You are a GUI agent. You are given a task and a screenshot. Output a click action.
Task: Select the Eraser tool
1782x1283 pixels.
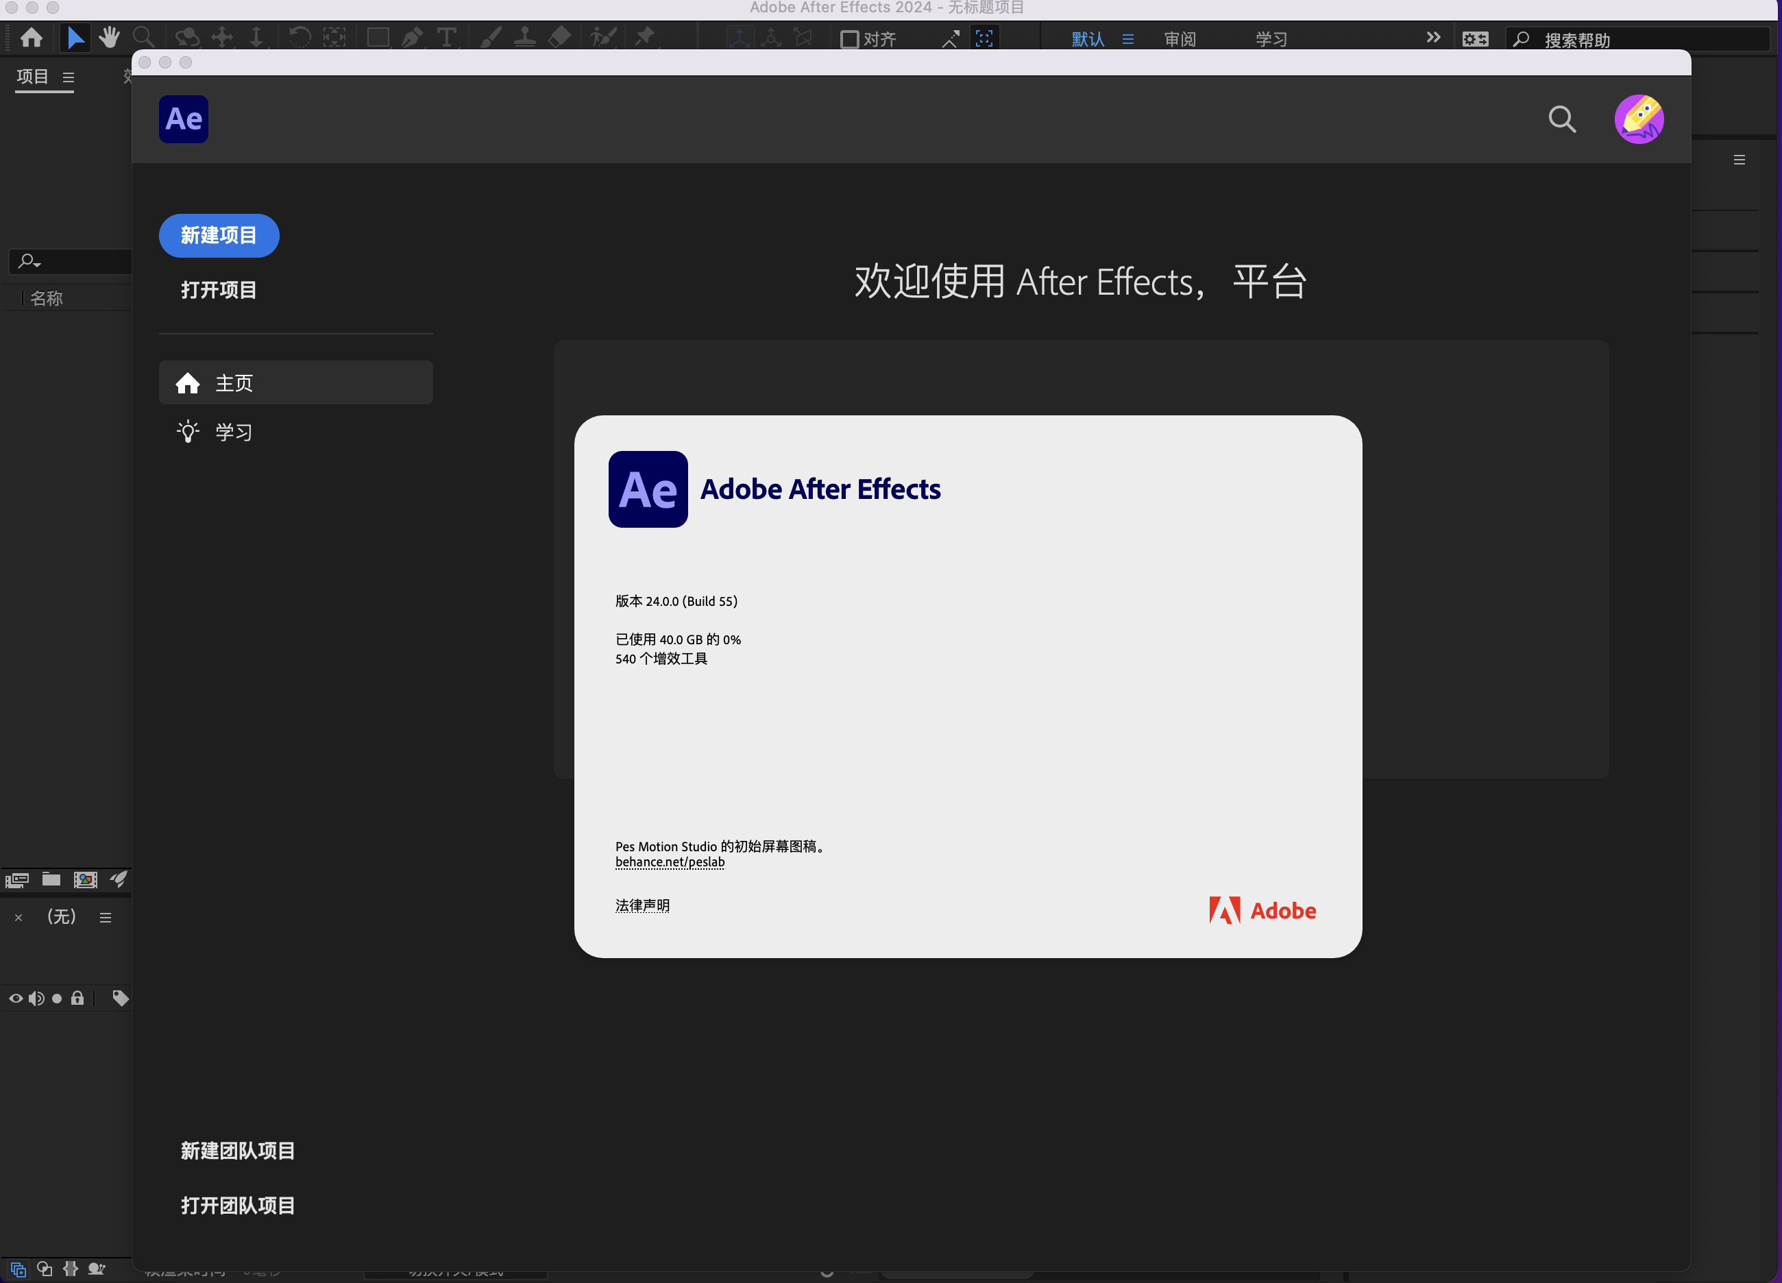click(x=559, y=37)
